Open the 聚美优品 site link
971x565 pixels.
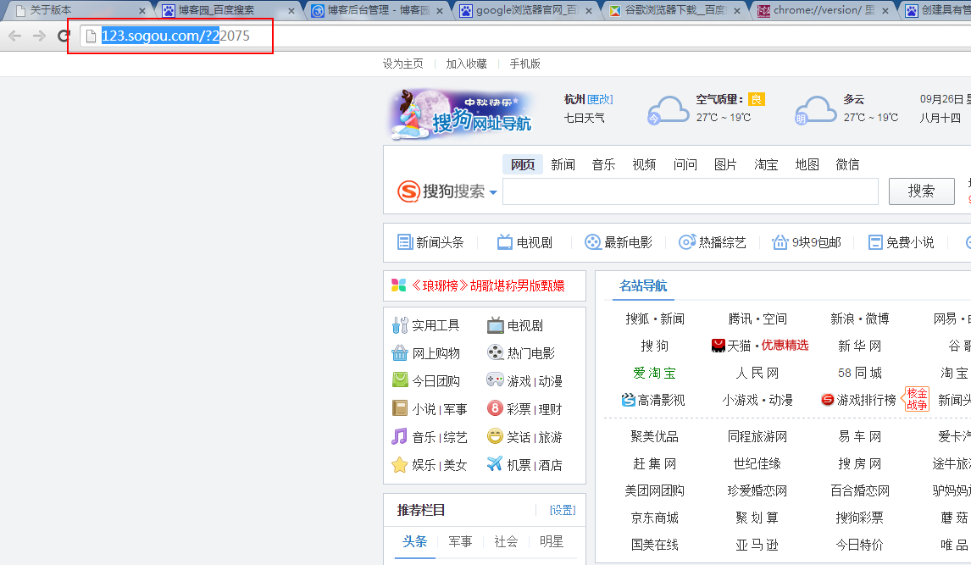click(x=655, y=437)
